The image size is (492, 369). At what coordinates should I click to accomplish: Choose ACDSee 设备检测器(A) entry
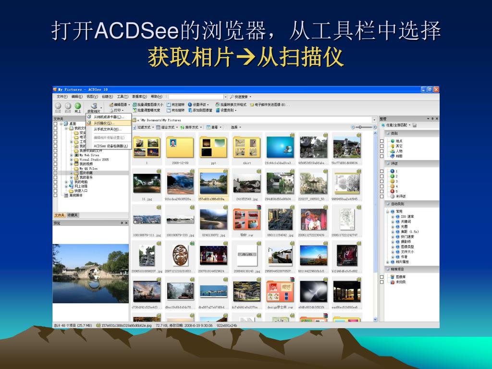109,146
